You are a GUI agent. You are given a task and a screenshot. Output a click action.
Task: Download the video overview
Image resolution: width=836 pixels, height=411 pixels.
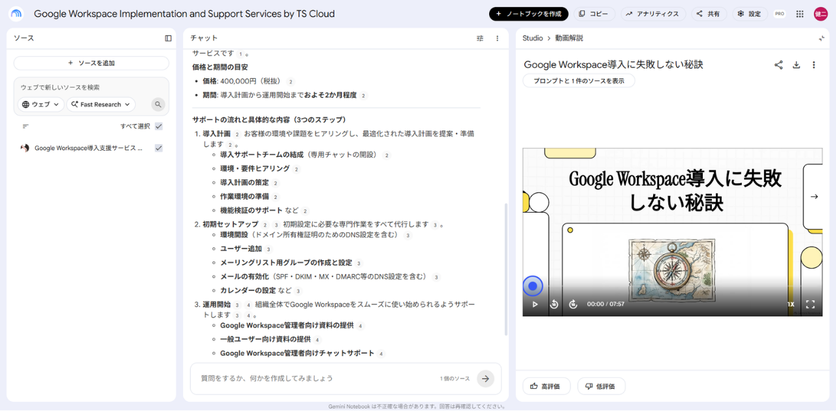(x=796, y=65)
